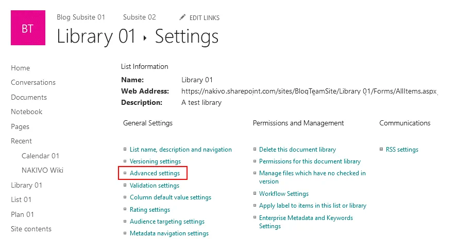
Task: Open List name, description and navigation
Action: [180, 150]
